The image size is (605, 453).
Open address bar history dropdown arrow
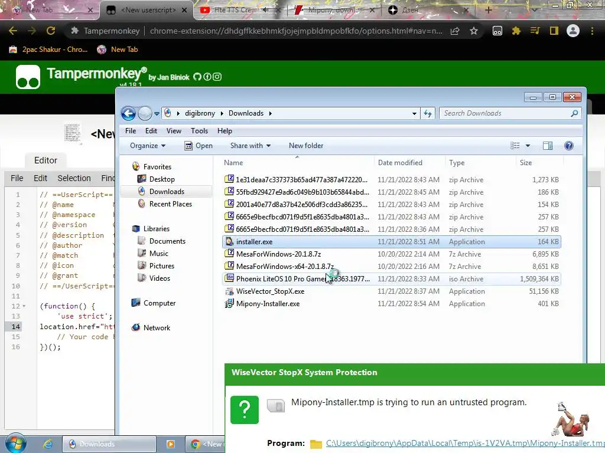(414, 114)
